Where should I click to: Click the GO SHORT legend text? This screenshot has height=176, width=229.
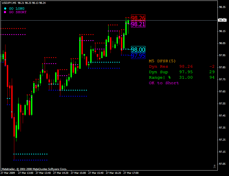pos(18,12)
